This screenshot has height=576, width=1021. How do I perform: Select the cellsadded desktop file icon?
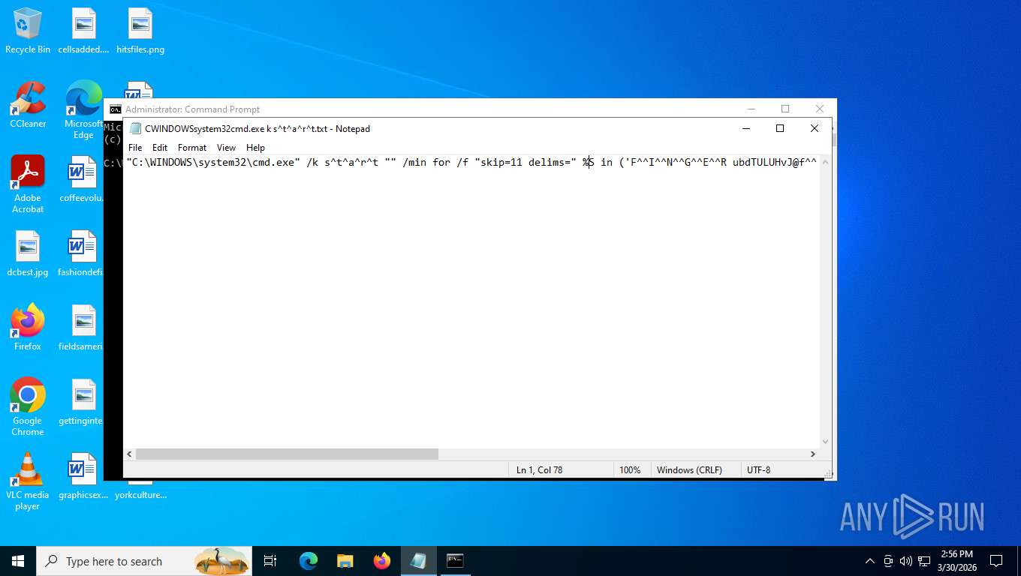pyautogui.click(x=83, y=31)
